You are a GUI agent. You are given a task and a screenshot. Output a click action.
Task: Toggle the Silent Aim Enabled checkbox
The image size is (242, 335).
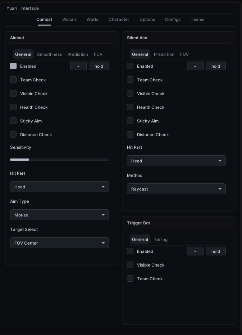click(x=130, y=66)
